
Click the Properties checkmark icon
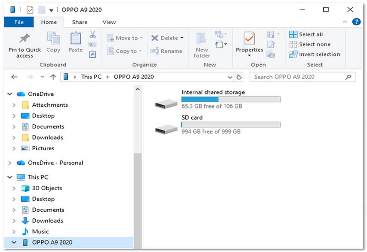click(x=249, y=38)
